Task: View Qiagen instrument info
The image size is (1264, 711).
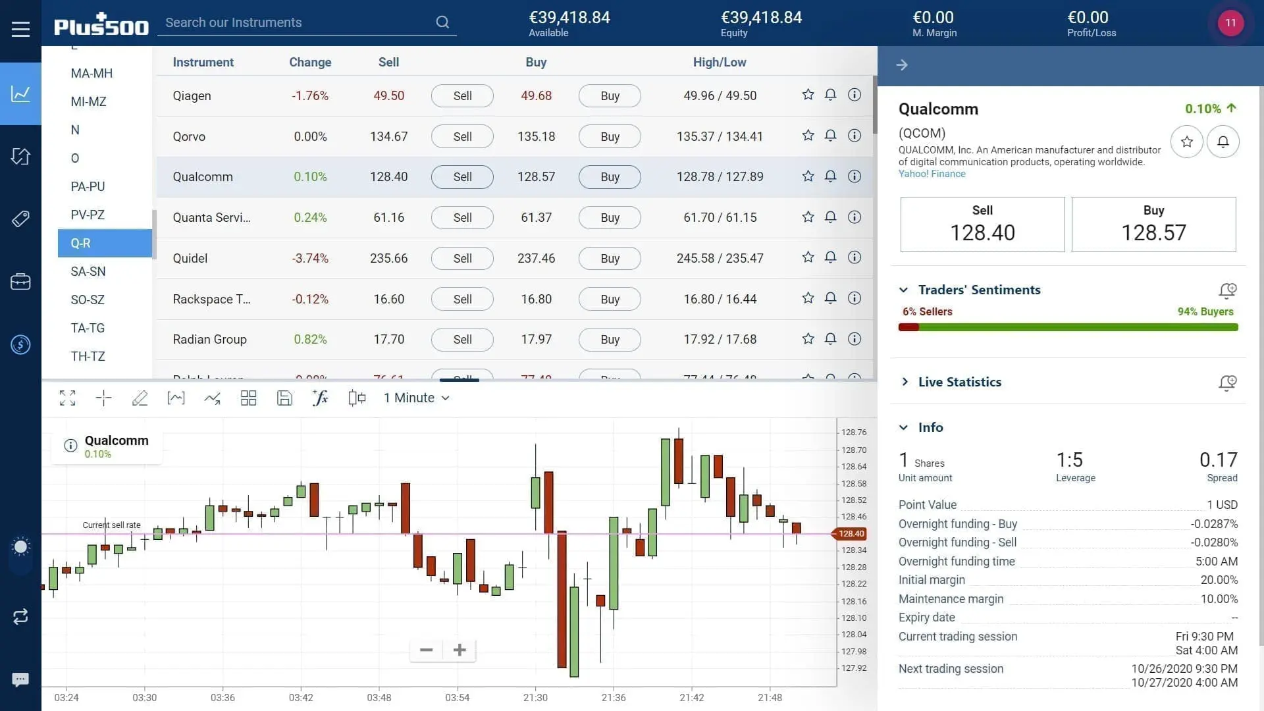Action: [855, 95]
